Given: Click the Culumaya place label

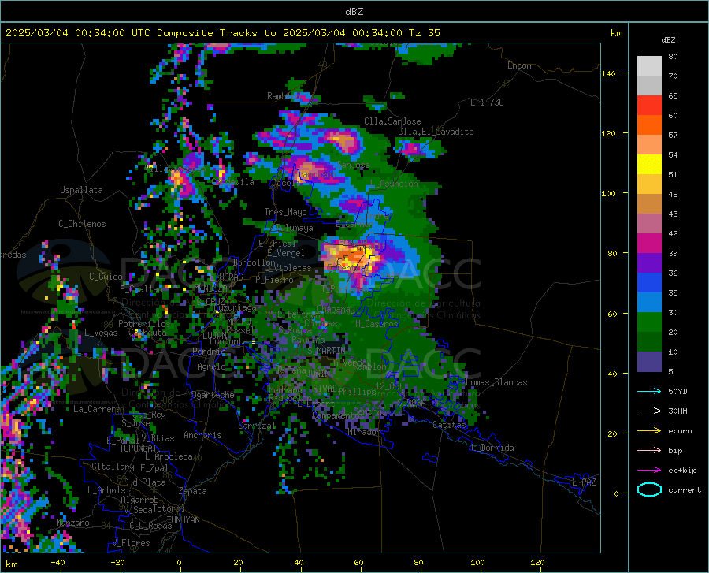Looking at the screenshot, I should point(295,228).
